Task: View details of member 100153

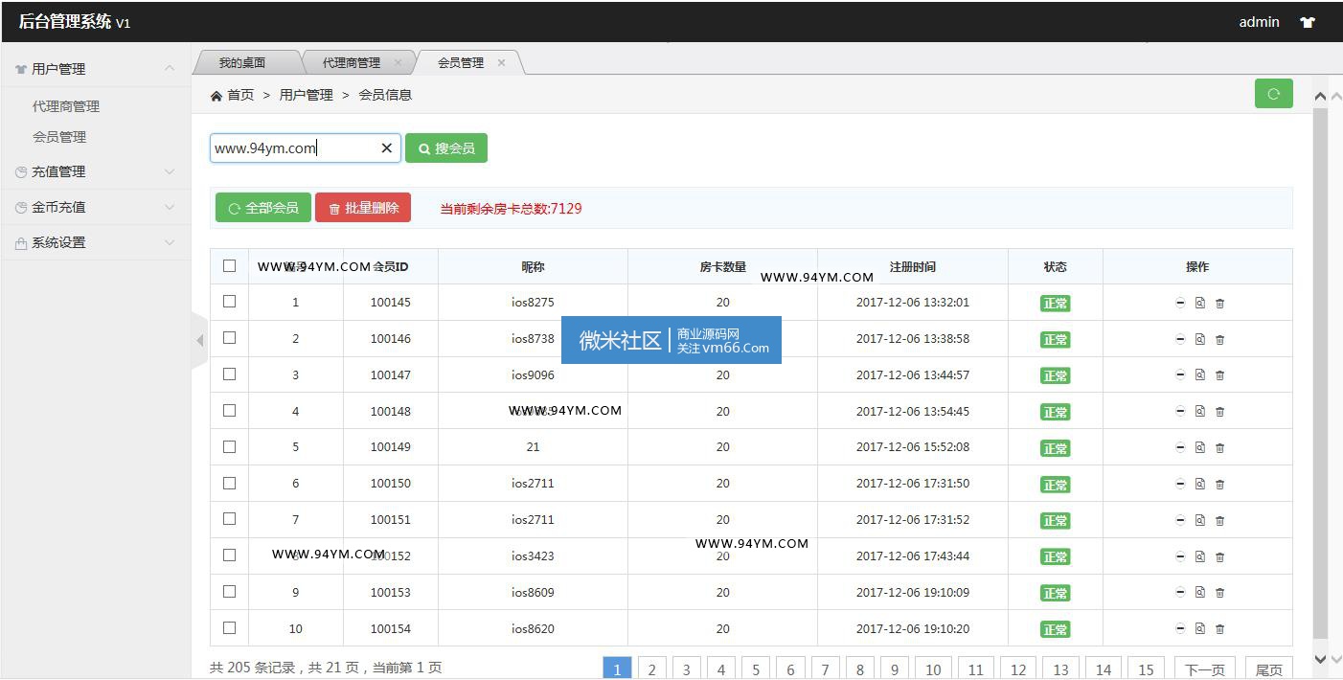Action: (1199, 593)
